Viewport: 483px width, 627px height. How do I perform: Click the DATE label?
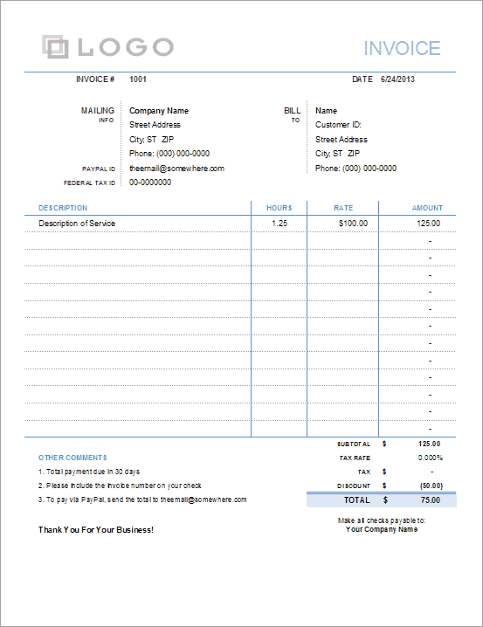click(362, 79)
